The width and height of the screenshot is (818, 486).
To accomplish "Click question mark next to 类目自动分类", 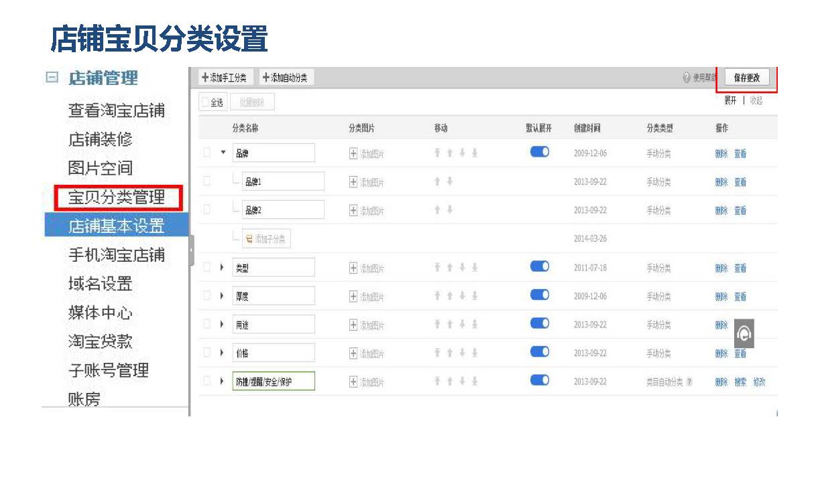I will (689, 382).
